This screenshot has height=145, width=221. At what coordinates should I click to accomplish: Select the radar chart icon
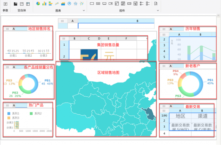pos(75,4)
